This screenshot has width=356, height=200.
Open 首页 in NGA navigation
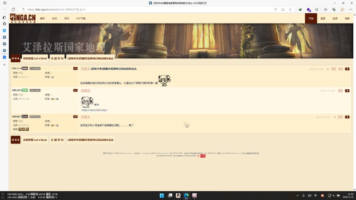click(42, 18)
